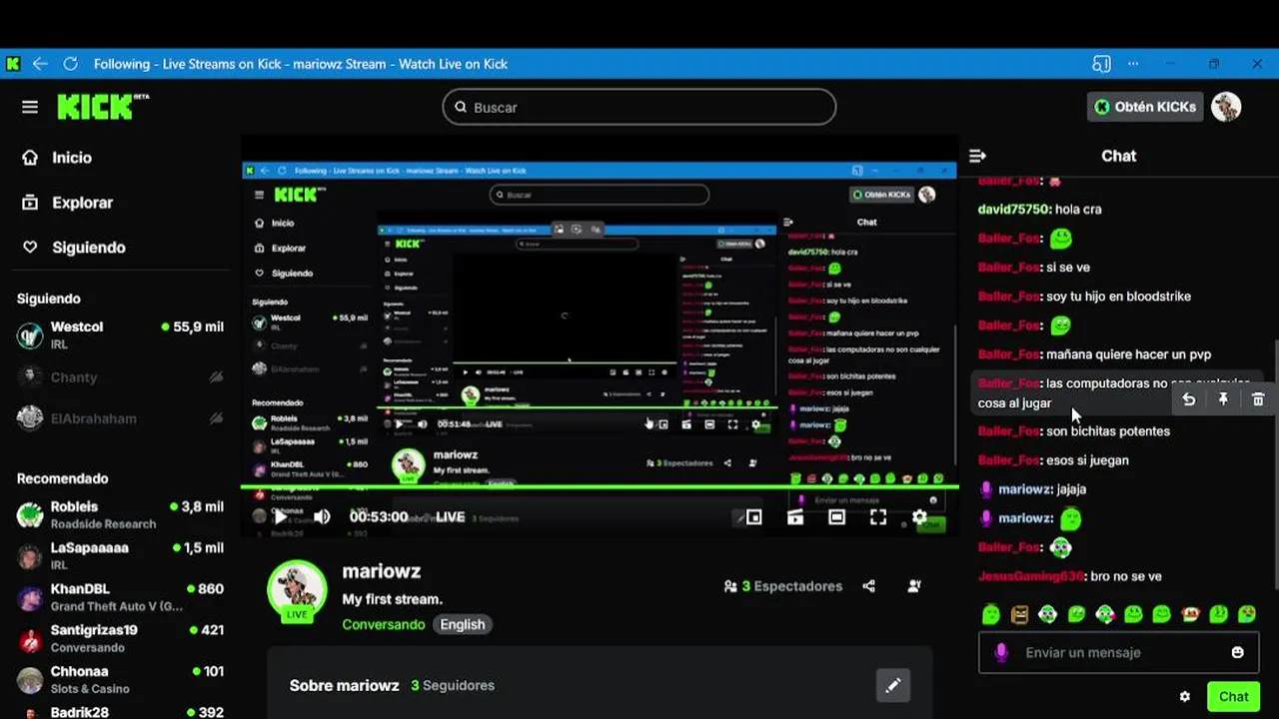Click the purple microphone badge in chat input
The width and height of the screenshot is (1279, 719).
tap(1001, 652)
